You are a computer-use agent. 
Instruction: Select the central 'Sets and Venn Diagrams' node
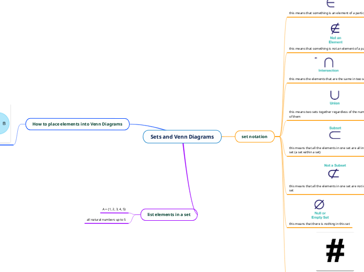[x=182, y=137]
